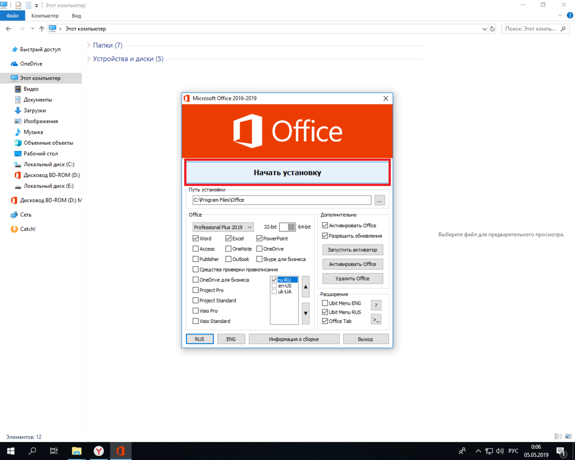Open notification center in system tray

tap(560, 451)
